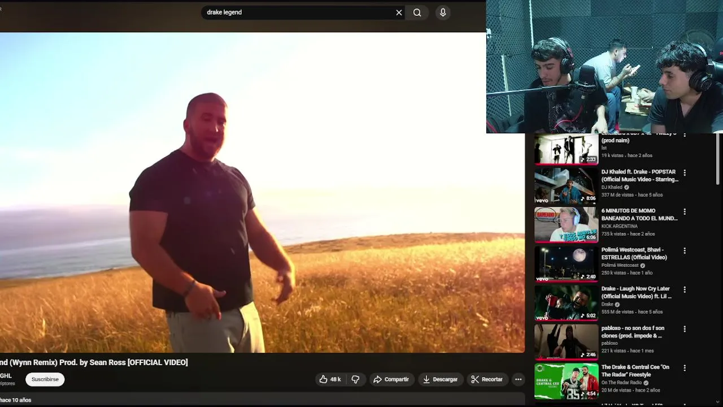The height and width of the screenshot is (407, 723).
Task: Click the '337 M de vistas' view count
Action: click(x=617, y=195)
